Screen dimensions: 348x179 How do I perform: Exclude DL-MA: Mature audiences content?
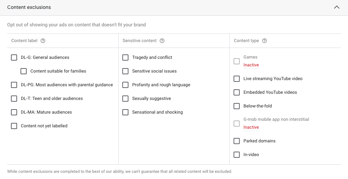point(14,112)
